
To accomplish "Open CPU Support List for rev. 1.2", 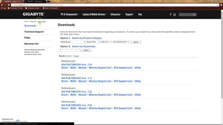I will (x=123, y=94).
